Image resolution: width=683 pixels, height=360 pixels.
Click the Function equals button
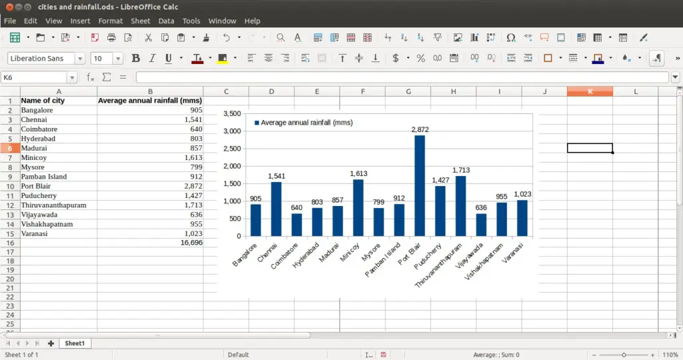(x=123, y=77)
